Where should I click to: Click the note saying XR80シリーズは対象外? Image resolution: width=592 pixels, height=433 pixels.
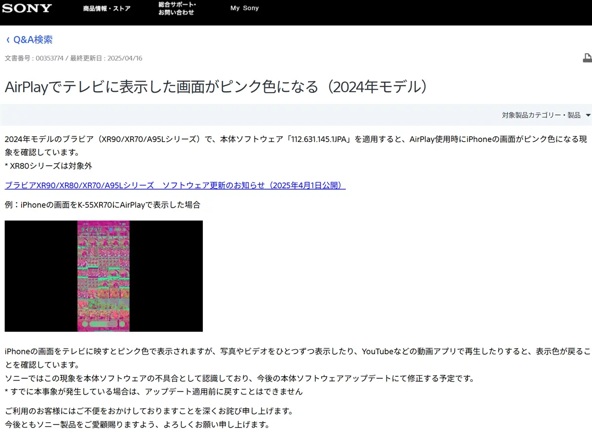click(x=48, y=166)
